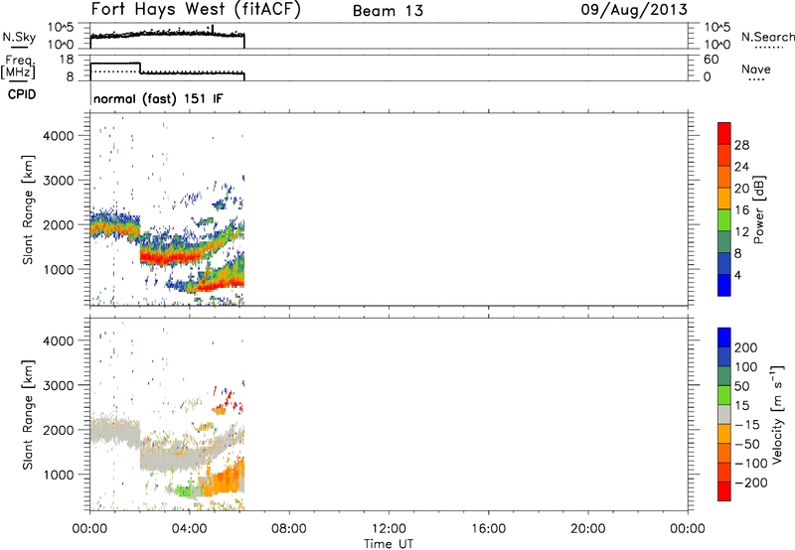Viewport: 795px width, 550px height.
Task: Click the '18' frequency axis tick label
Action: (x=66, y=60)
